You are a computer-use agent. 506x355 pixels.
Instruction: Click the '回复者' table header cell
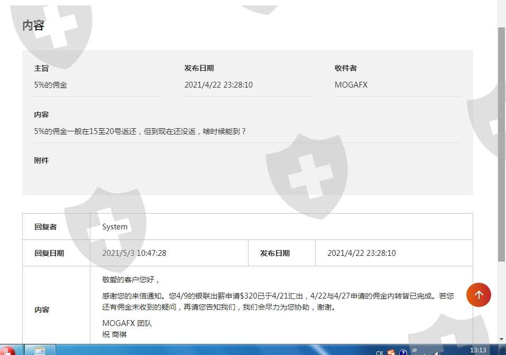tap(56, 227)
